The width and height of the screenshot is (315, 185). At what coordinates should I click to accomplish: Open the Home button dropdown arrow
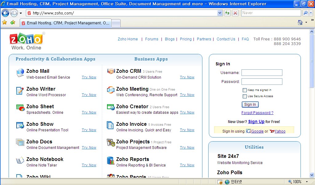coord(306,22)
